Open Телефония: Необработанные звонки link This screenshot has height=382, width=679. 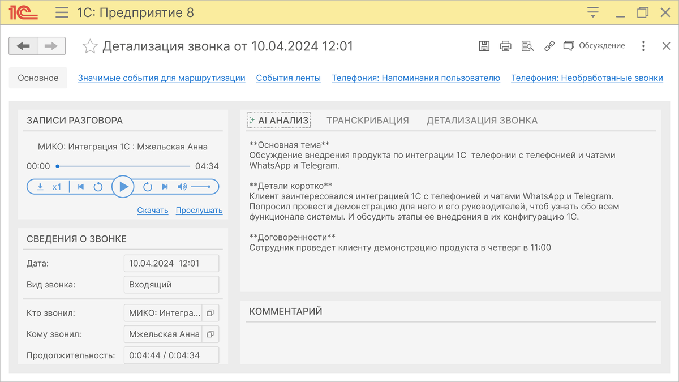(587, 78)
